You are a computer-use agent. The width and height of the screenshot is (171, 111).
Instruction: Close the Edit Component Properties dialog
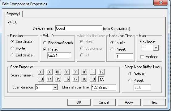tap(161, 2)
